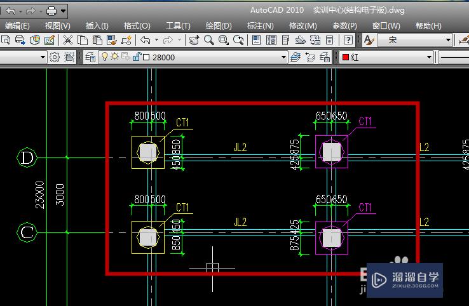Click the Workspace Settings gear icon
469x306 pixels.
(x=55, y=57)
